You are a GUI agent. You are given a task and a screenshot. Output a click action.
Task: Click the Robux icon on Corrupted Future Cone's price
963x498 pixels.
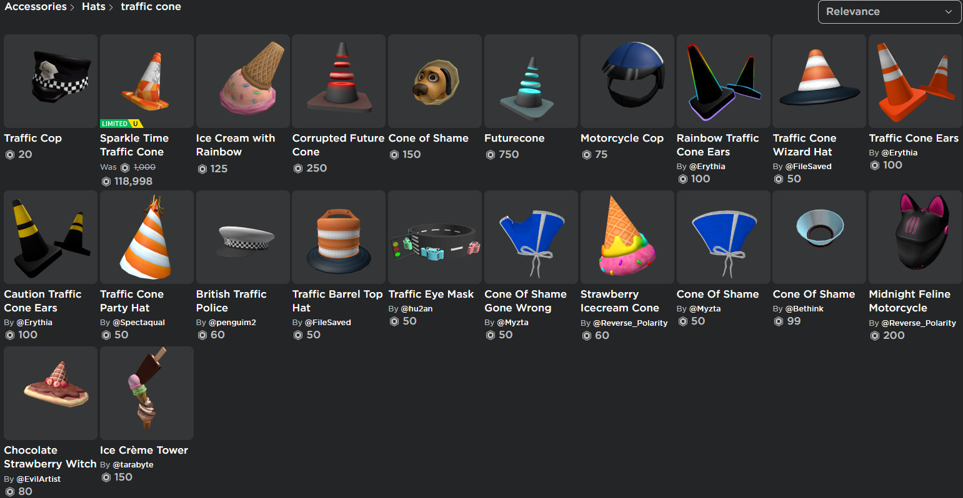coord(299,168)
